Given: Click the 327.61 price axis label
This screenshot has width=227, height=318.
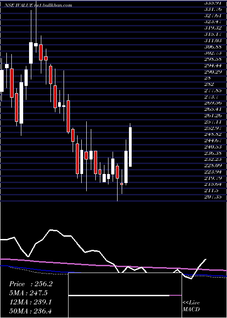Looking at the screenshot, I should pos(213,15).
